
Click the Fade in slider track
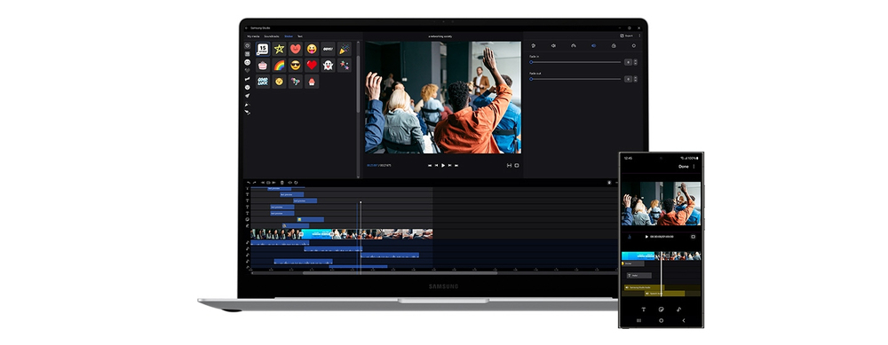[x=575, y=62]
